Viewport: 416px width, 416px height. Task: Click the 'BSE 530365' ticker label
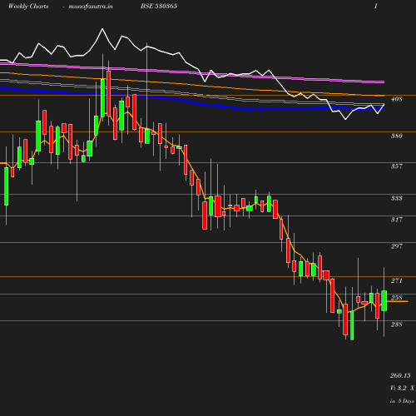[159, 6]
